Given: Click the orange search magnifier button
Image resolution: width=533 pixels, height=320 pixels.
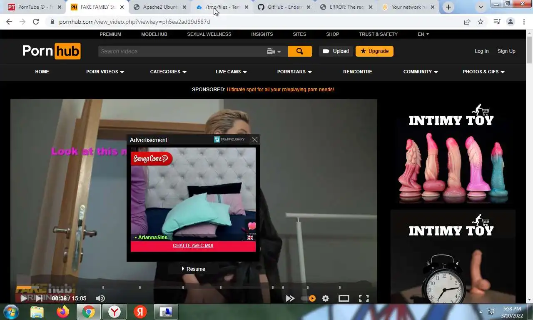Looking at the screenshot, I should point(300,51).
